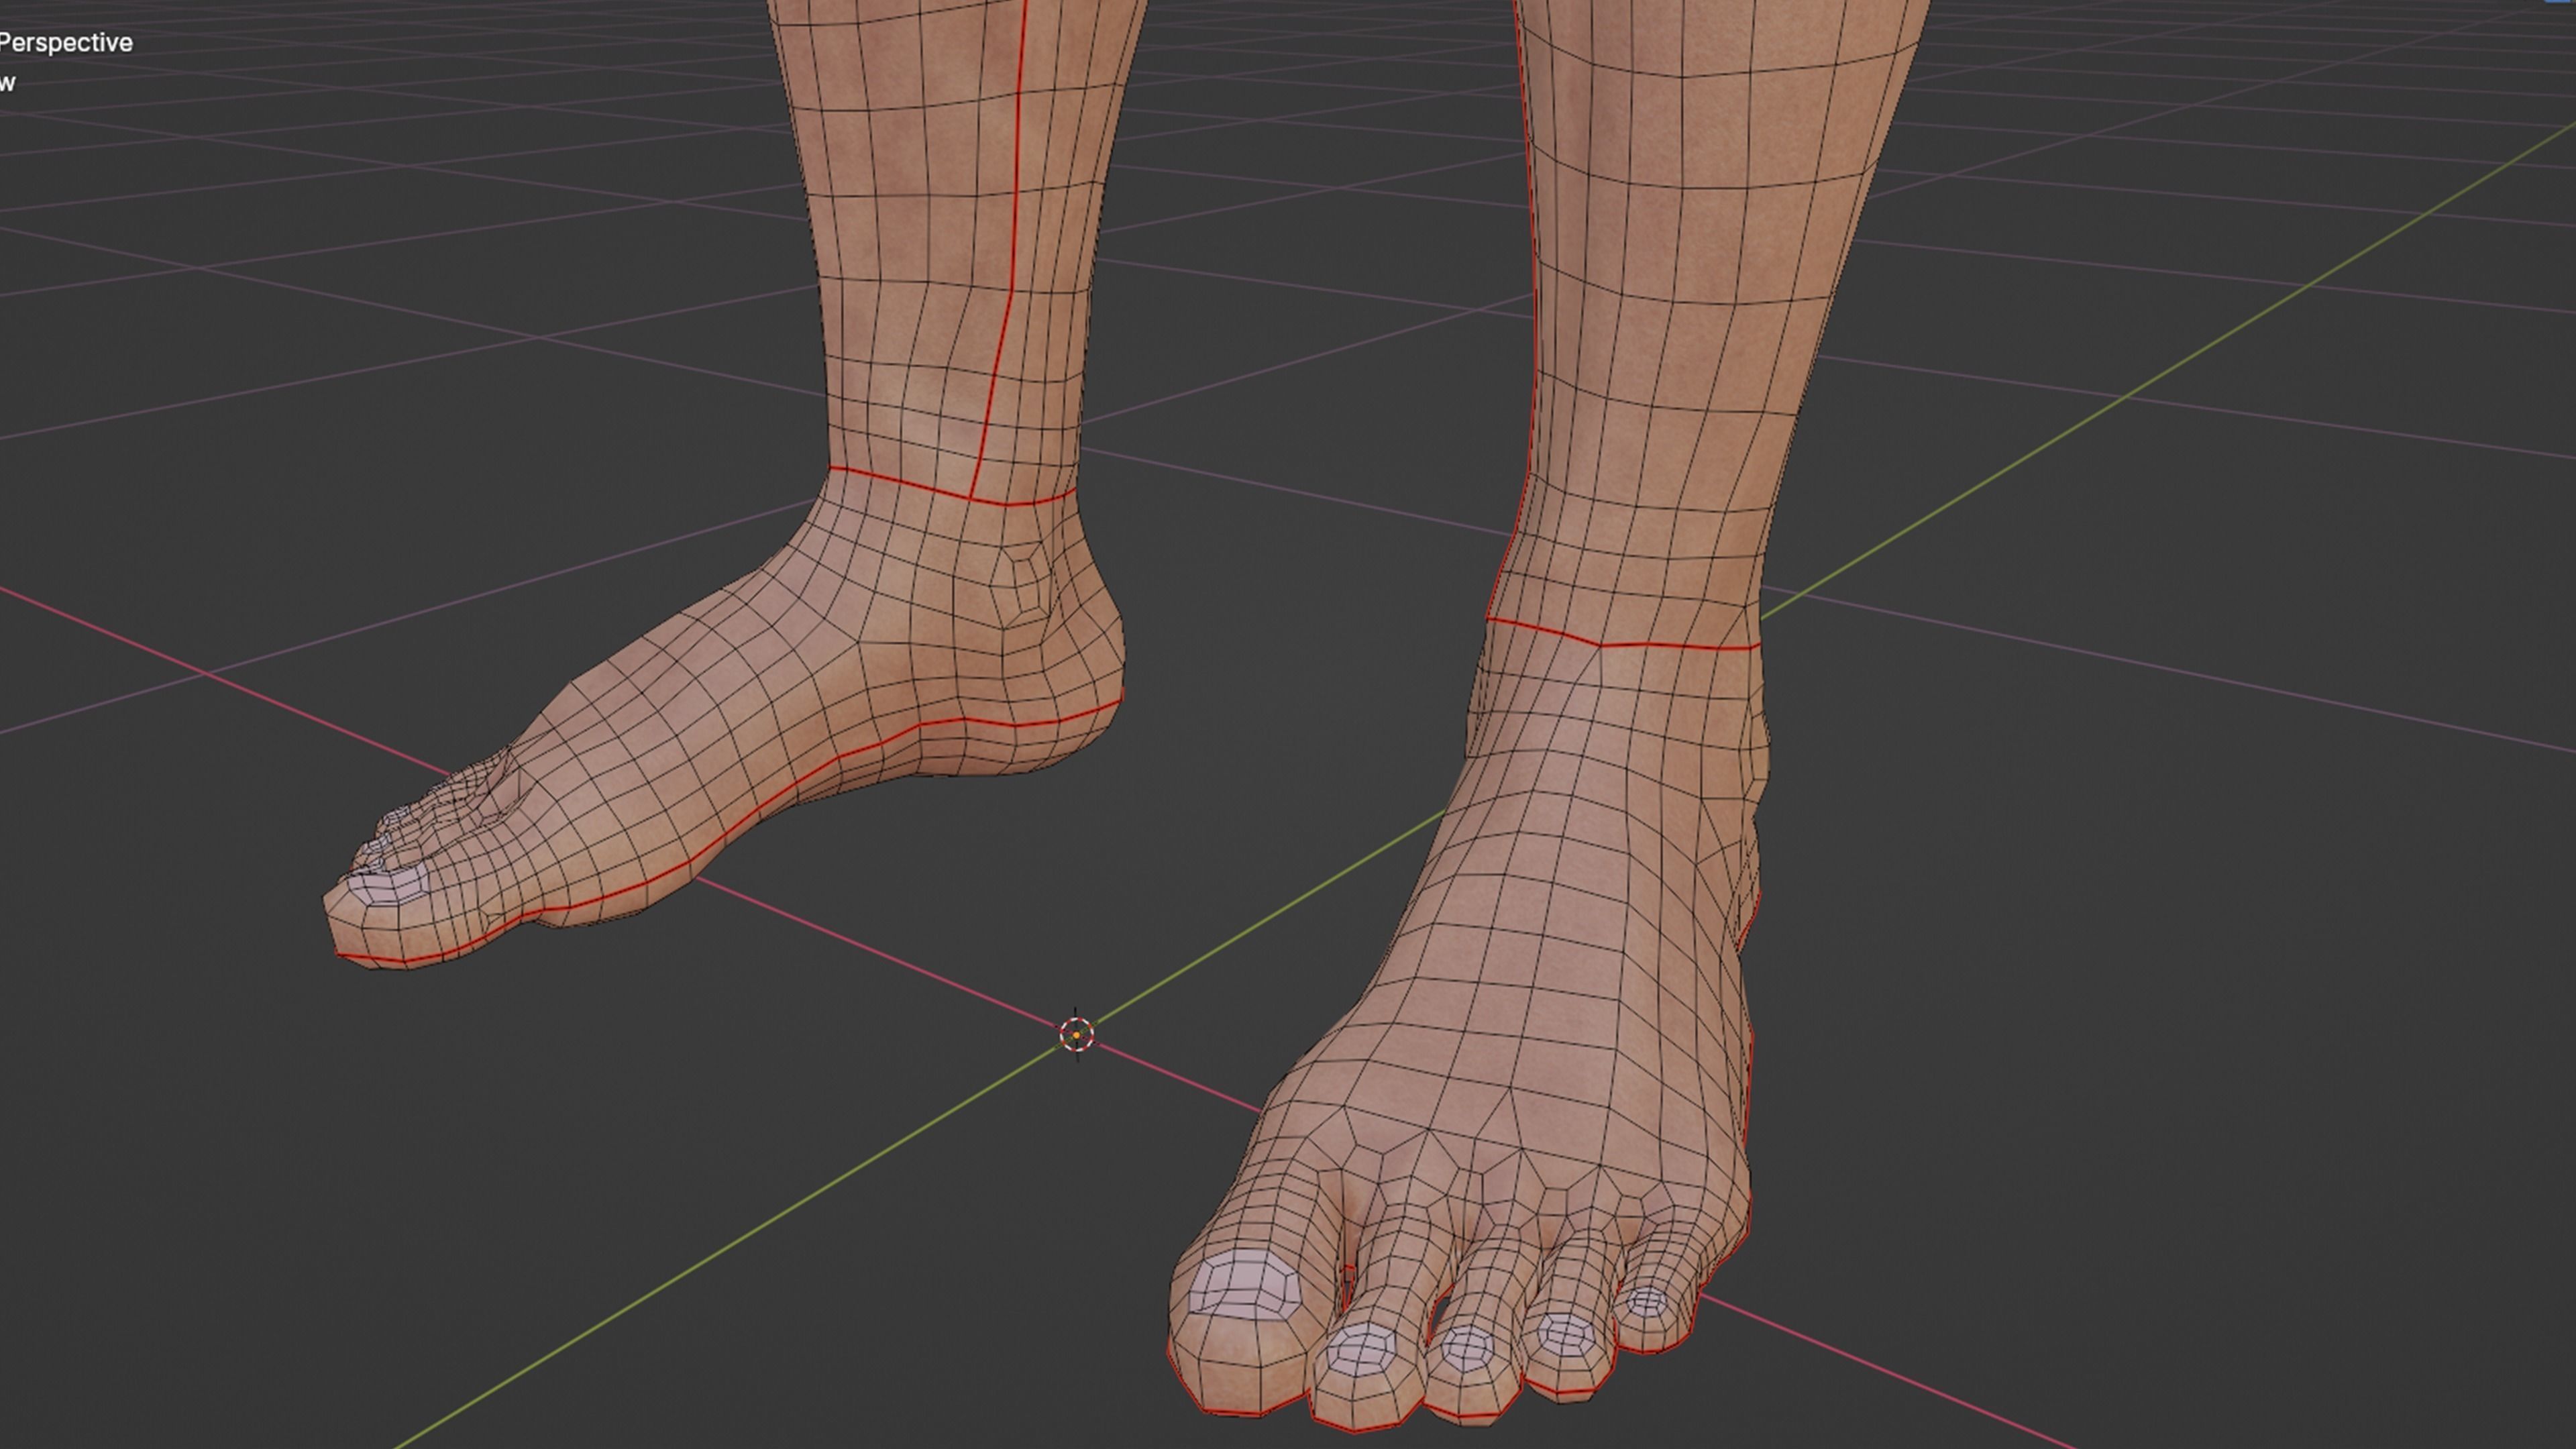Click the 3D cursor at world origin
Image resolution: width=2576 pixels, height=1449 pixels.
coord(1076,1034)
